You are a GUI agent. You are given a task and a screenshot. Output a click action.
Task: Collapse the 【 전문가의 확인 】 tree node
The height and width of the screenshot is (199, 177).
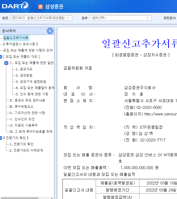[x=1, y=138]
